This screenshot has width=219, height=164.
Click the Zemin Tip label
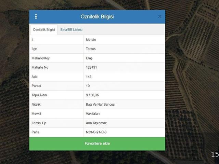(x=39, y=123)
